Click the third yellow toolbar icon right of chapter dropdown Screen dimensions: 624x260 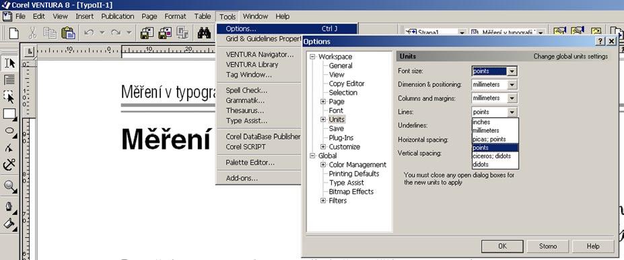click(596, 32)
